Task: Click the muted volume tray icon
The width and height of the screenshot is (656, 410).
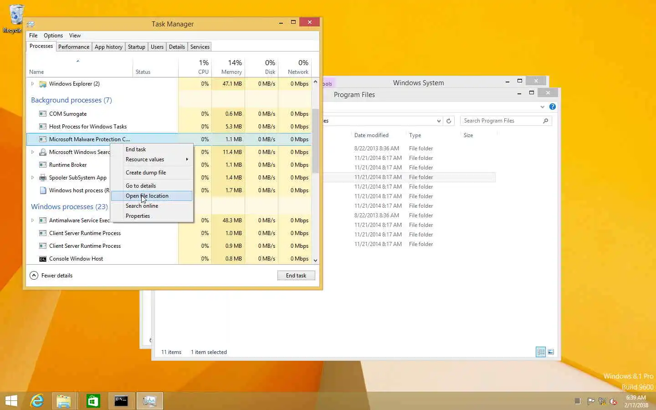Action: point(613,401)
